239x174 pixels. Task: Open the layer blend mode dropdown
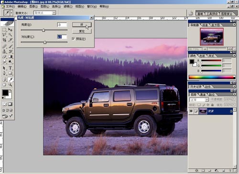click(x=199, y=100)
